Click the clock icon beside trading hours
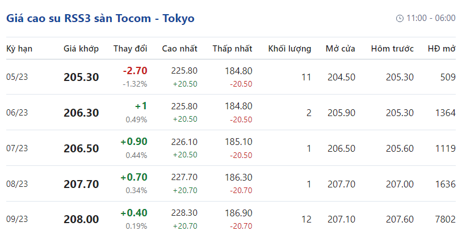This screenshot has width=462, height=235. tap(400, 18)
